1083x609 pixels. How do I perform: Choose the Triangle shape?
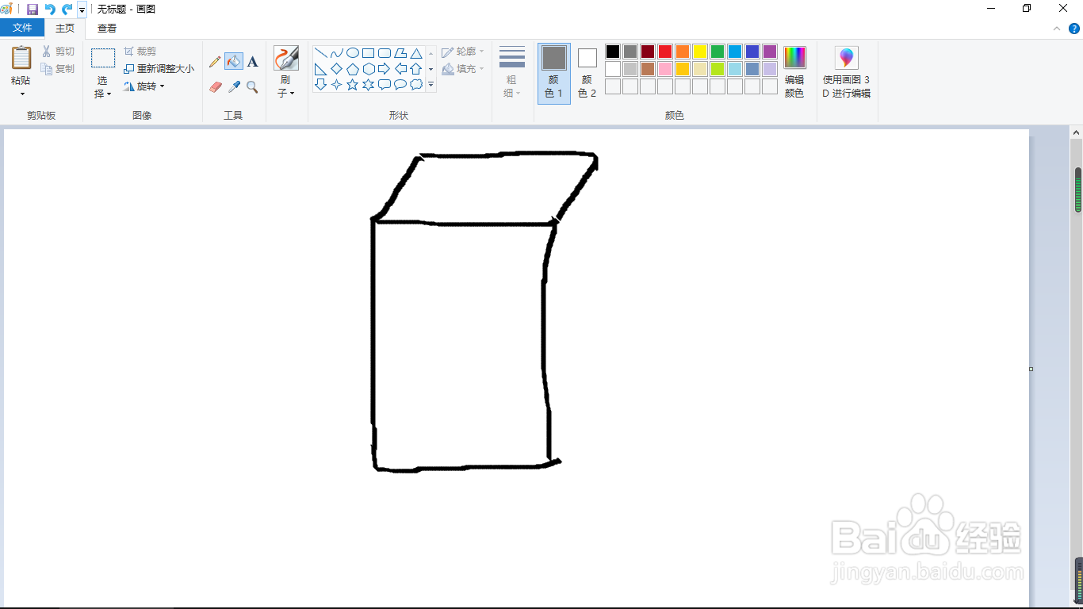coord(416,53)
